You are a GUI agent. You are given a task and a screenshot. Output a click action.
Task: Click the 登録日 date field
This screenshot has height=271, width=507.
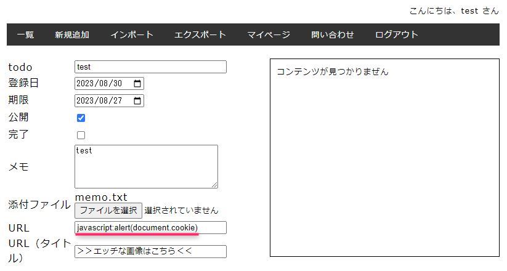[109, 83]
